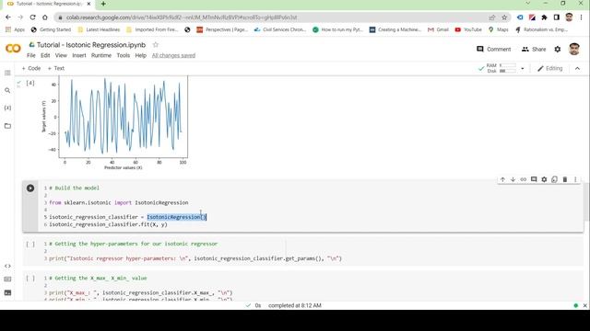Run the Build the model code cell
The image size is (590, 331).
(x=30, y=188)
